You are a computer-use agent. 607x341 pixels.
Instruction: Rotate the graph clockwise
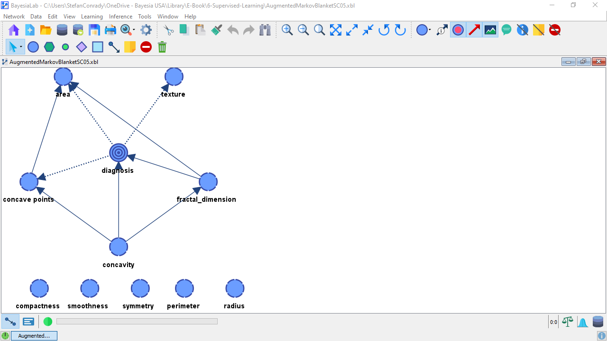[400, 30]
